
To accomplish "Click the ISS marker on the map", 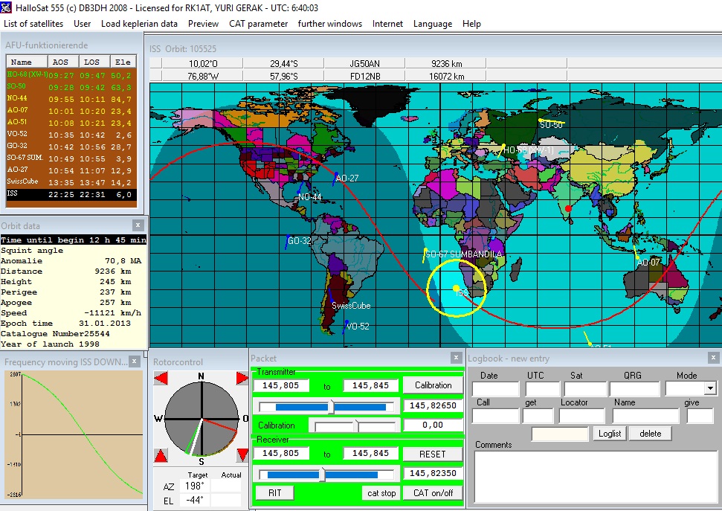I will (456, 289).
